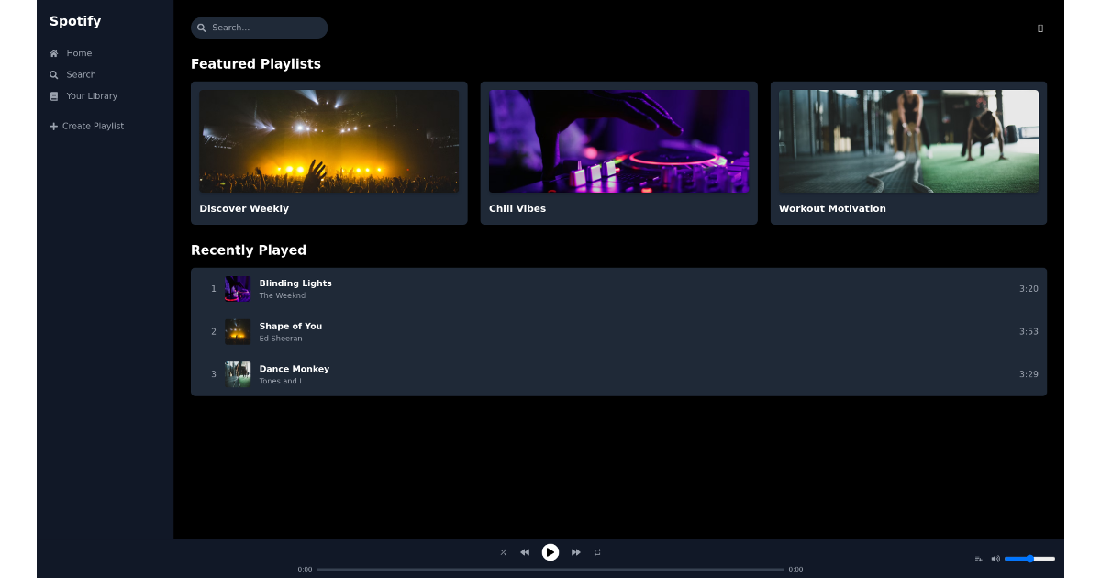Enable shuffle playback

pyautogui.click(x=503, y=552)
